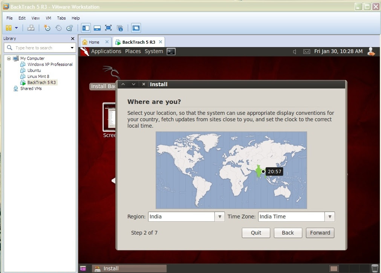Toggle the thumbnail bar view icon
Viewport: 381px width, 273px height.
tap(97, 28)
